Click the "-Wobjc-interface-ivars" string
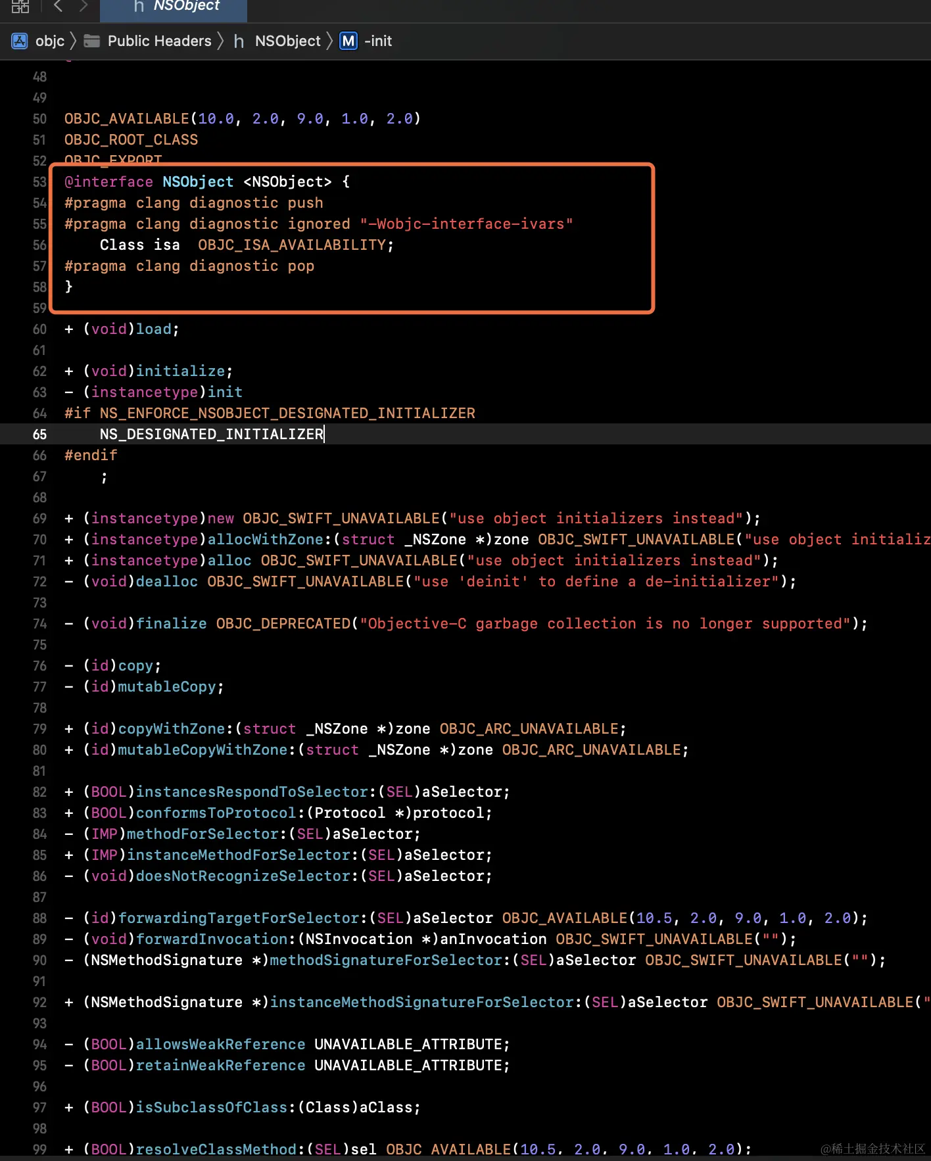931x1161 pixels. 467,224
